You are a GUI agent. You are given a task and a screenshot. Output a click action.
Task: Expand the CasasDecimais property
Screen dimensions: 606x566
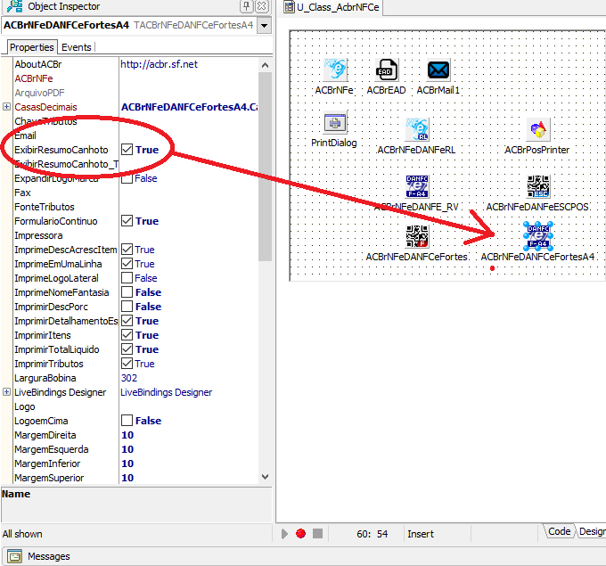coord(6,107)
